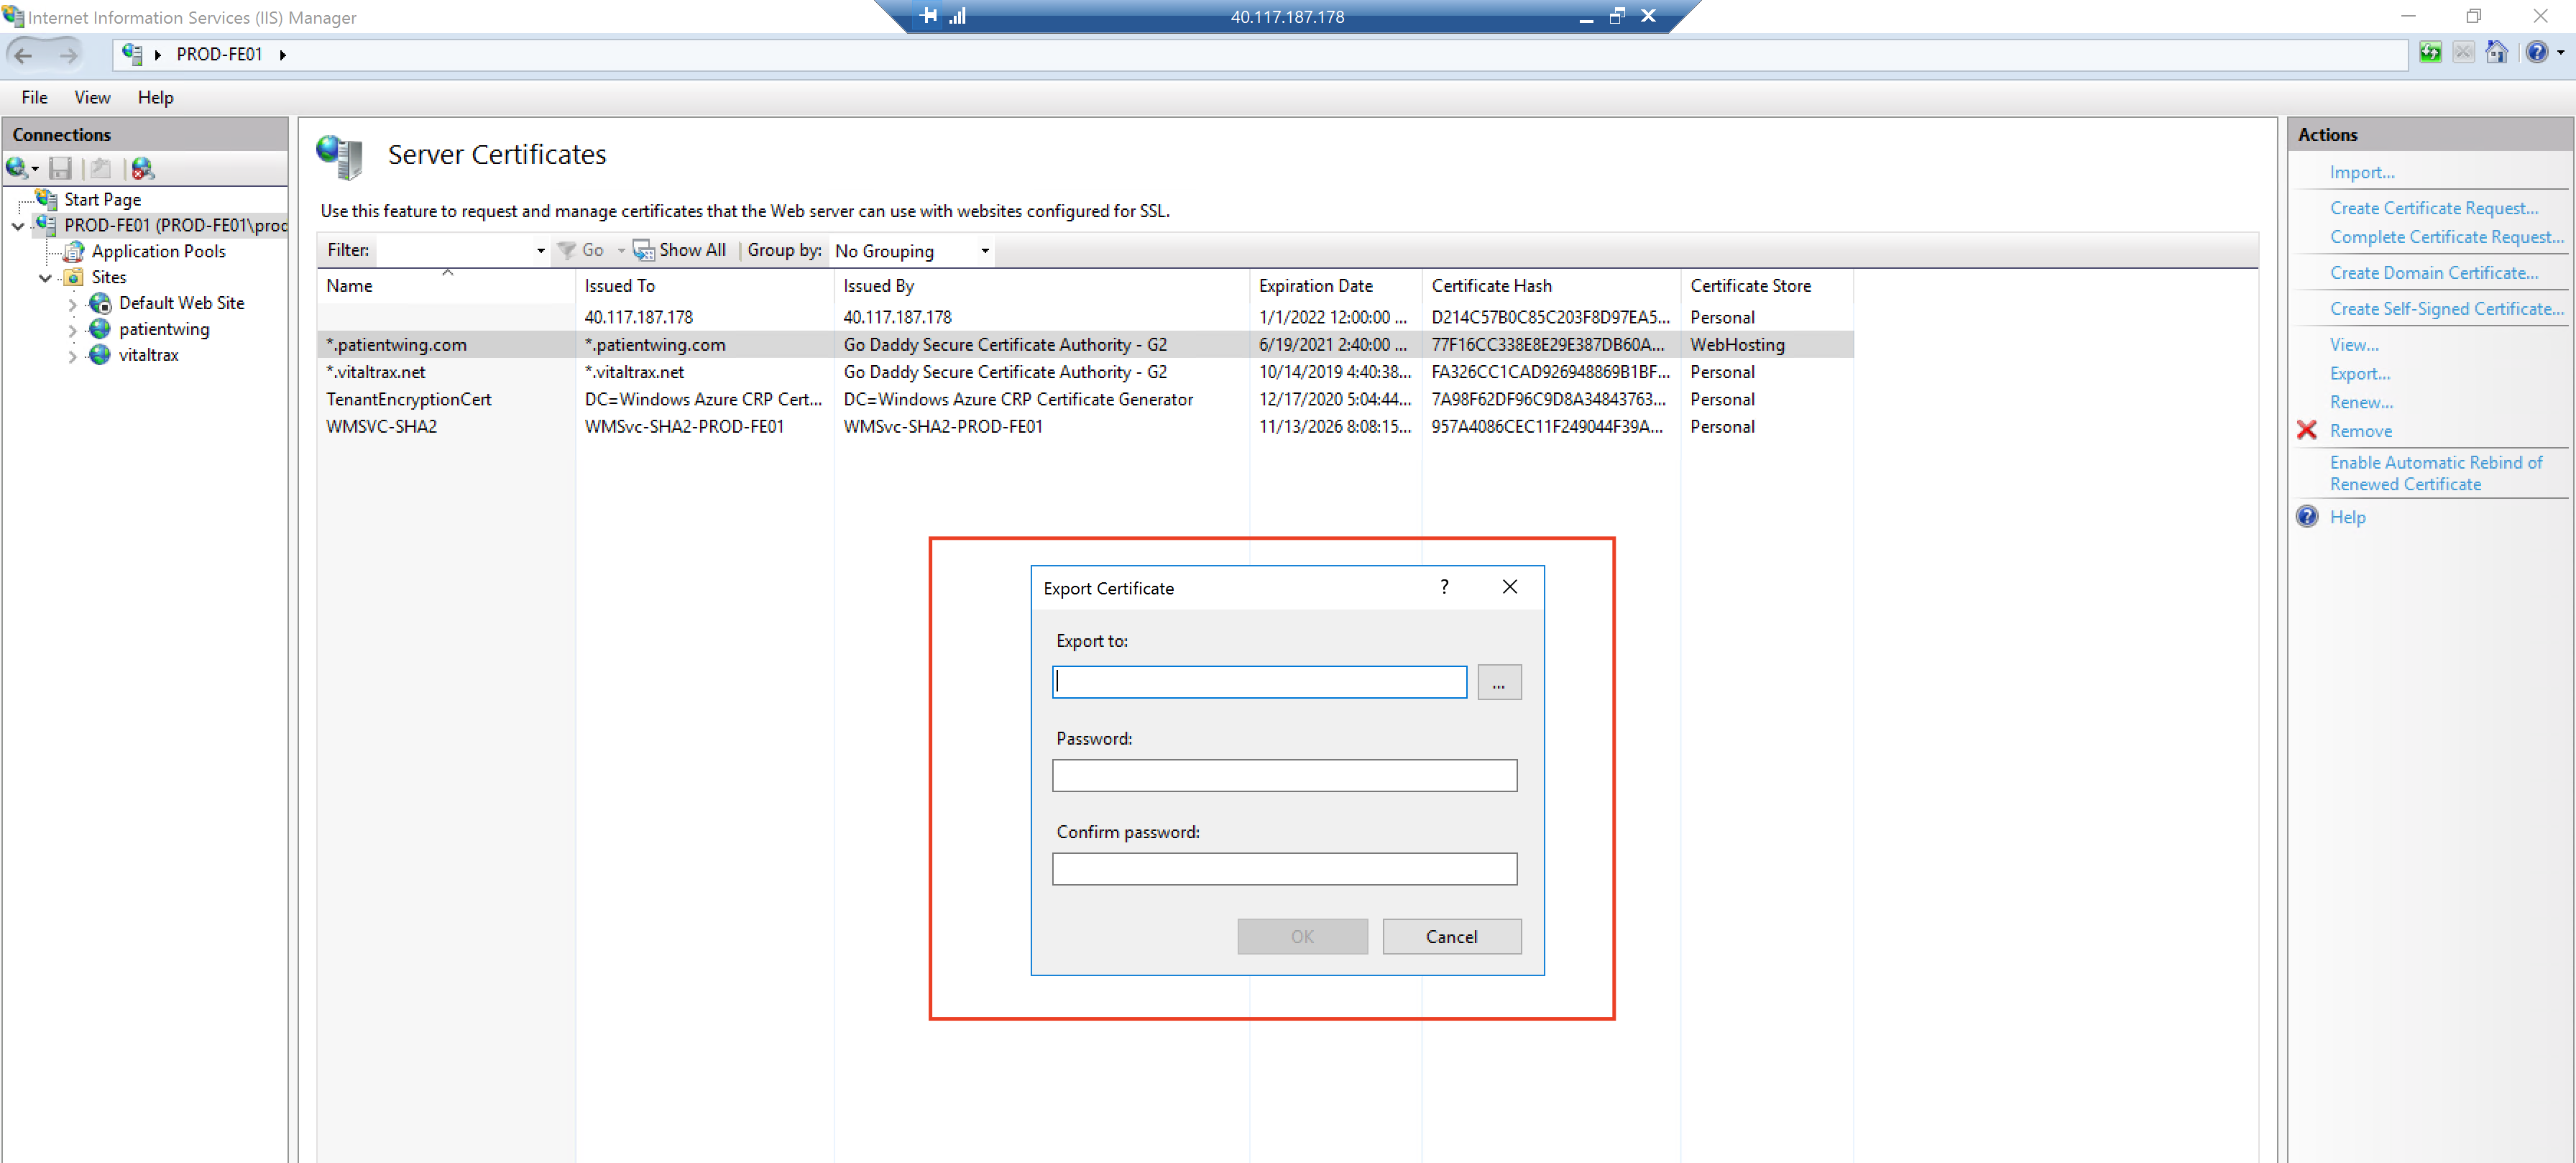This screenshot has height=1163, width=2576.
Task: Click the pin icon on remote session bar
Action: pos(928,16)
